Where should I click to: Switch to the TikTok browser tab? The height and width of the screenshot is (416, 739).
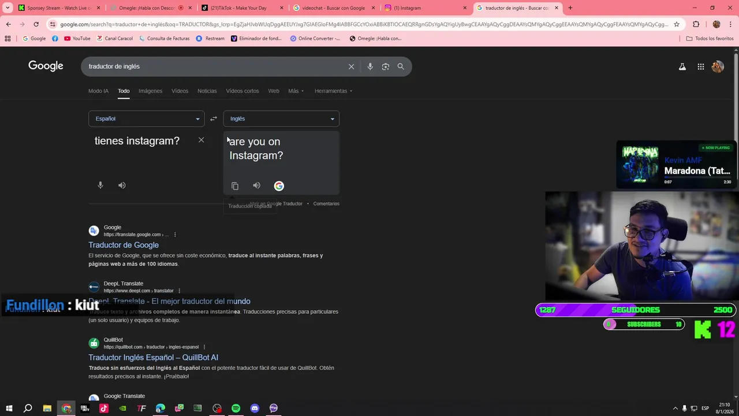tap(242, 8)
